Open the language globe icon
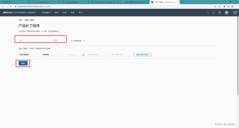Screen dimensions: 239x128 (x=219, y=13)
